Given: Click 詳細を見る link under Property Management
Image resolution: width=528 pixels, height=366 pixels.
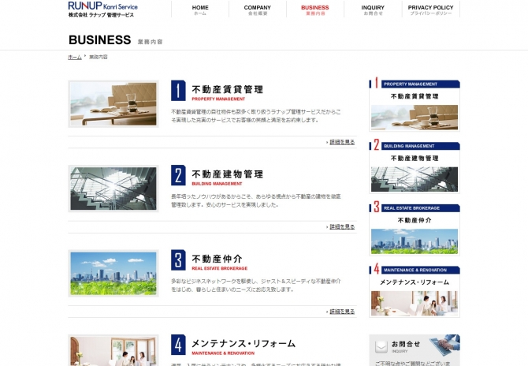Looking at the screenshot, I should click(x=342, y=142).
